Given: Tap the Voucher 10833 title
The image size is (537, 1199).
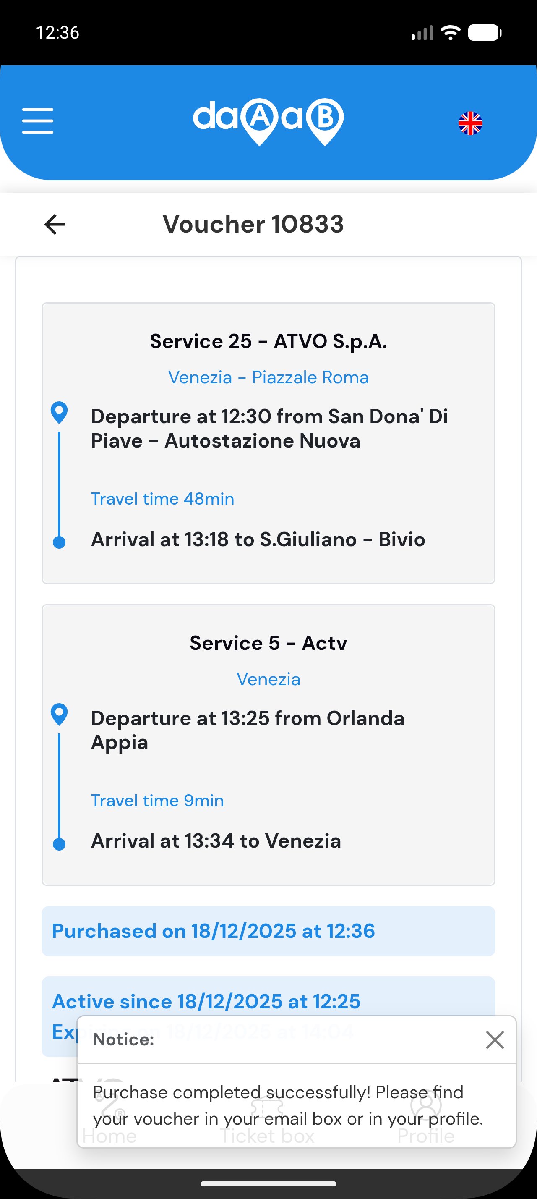Looking at the screenshot, I should pos(253,224).
